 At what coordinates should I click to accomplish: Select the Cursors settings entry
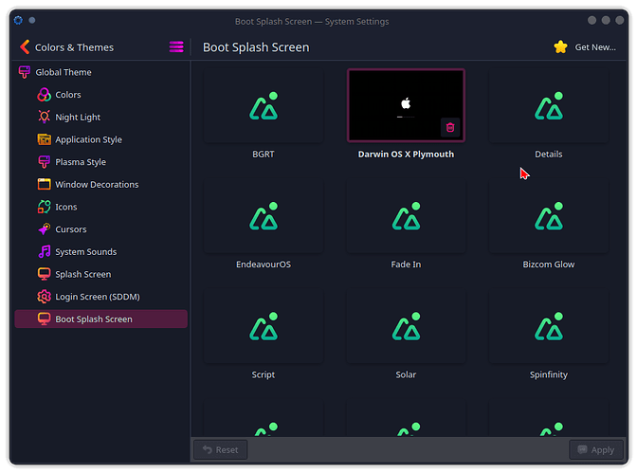[100, 229]
